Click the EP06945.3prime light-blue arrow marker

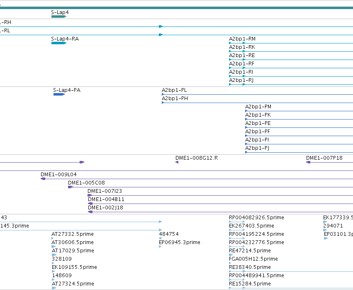point(160,247)
